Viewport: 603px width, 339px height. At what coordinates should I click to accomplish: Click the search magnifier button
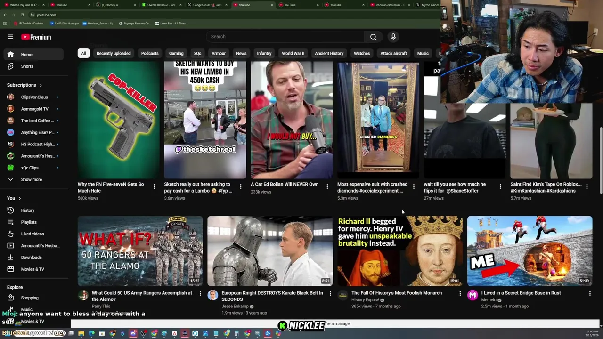click(373, 37)
